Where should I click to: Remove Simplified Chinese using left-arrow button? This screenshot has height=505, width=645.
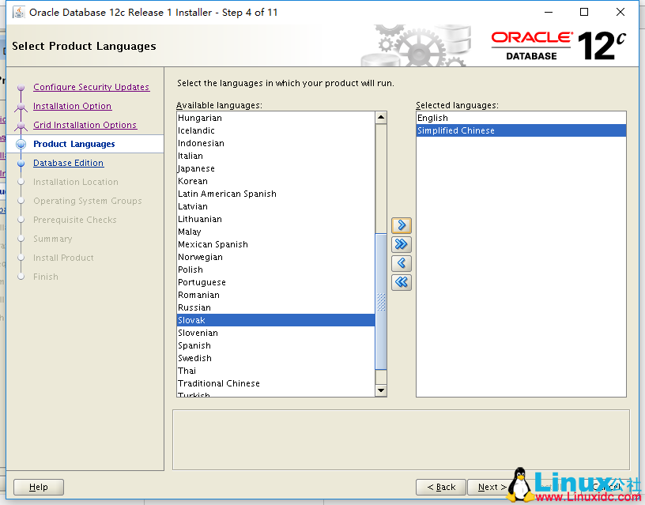[401, 263]
